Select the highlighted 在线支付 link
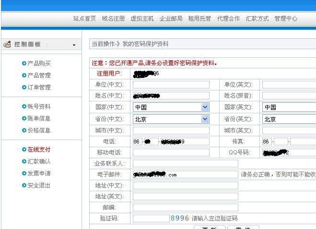Image resolution: width=316 pixels, height=229 pixels. (39, 150)
